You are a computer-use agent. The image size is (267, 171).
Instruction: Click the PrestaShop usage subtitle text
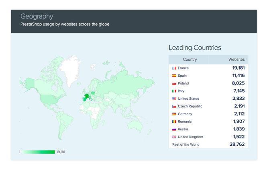(x=65, y=24)
